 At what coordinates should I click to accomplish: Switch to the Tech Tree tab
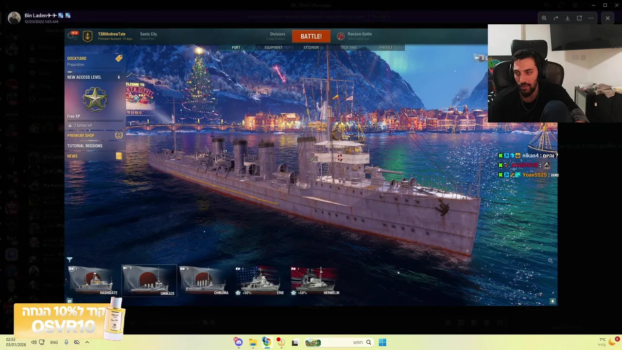pyautogui.click(x=348, y=48)
